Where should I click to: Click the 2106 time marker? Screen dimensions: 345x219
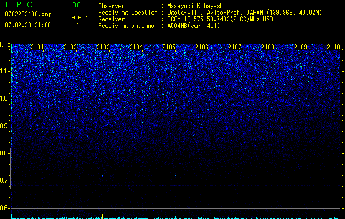(202, 47)
